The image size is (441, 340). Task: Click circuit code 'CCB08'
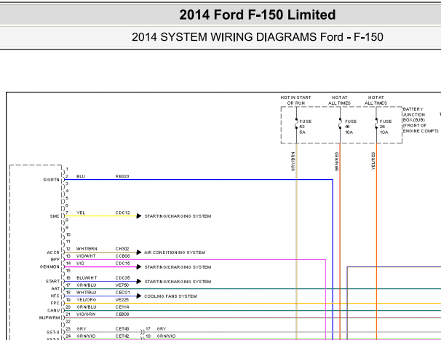tap(123, 256)
